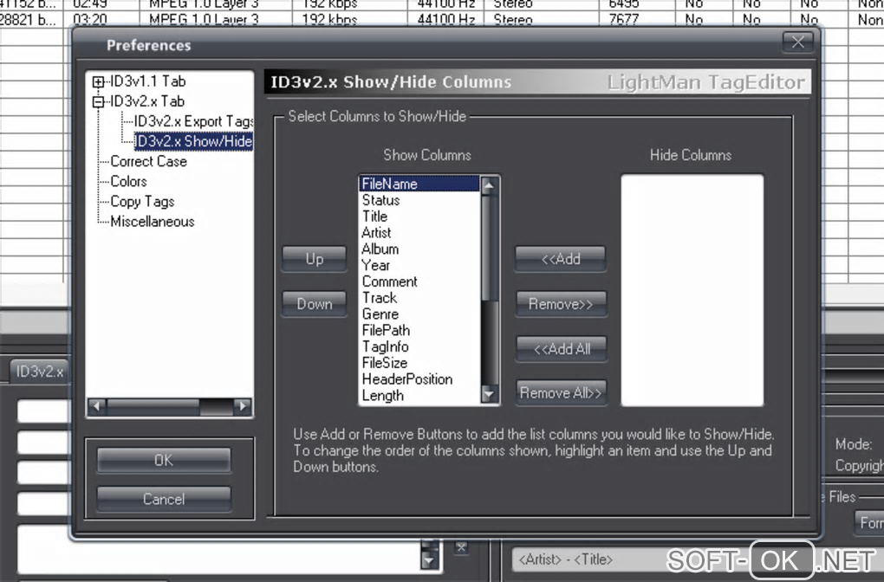Click Show Columns list scroll-up arrow
Image resolution: width=884 pixels, height=582 pixels.
coord(490,184)
